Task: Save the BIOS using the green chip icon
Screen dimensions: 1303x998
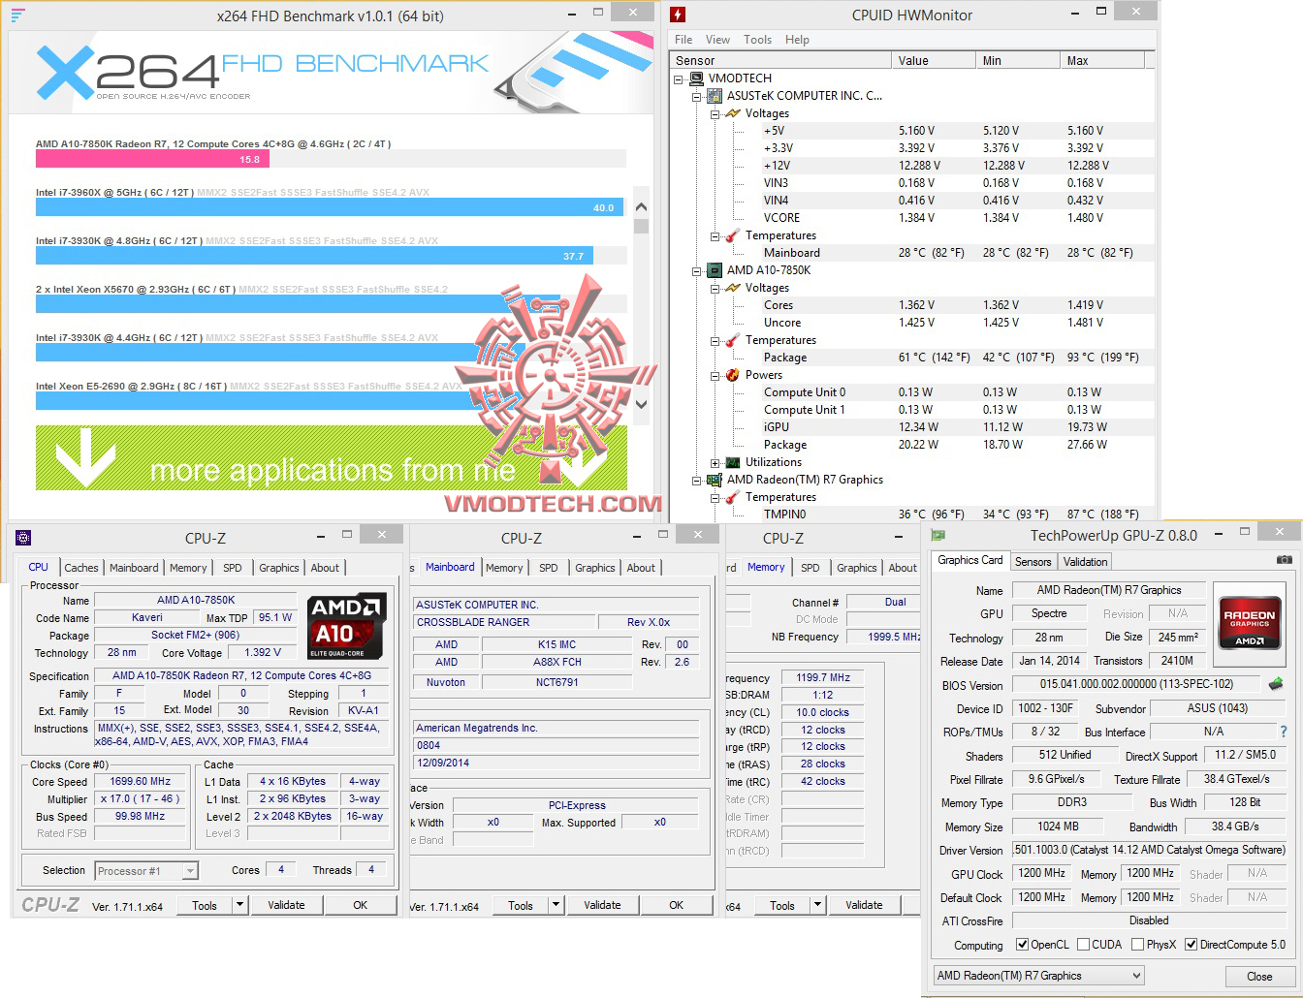Action: (1276, 685)
